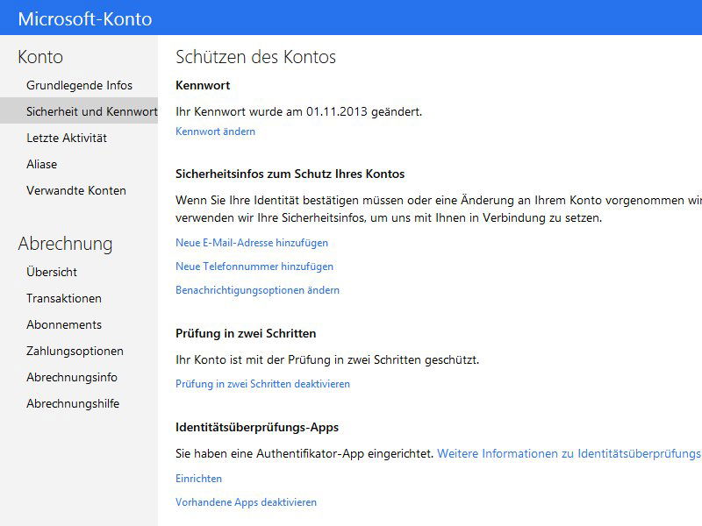Click the Identitätsüberprüfungs-Apps heading
Viewport: 702px width, 526px height.
[x=257, y=428]
